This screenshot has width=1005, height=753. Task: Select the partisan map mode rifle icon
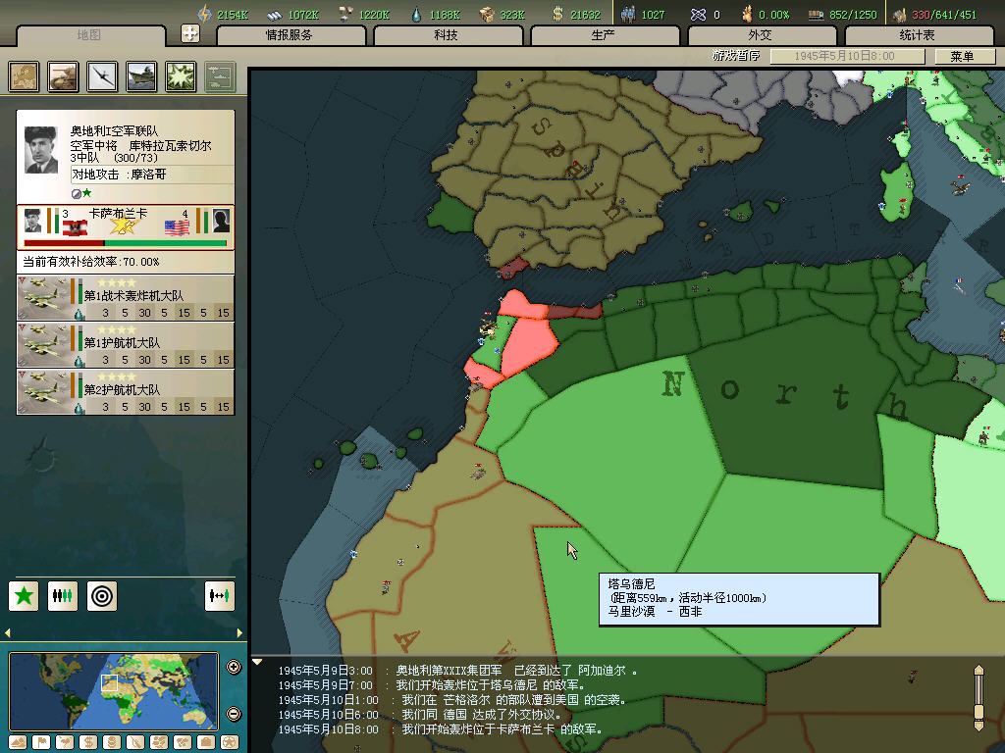click(x=135, y=742)
